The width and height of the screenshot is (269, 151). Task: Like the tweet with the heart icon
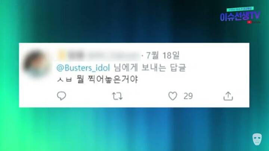pyautogui.click(x=173, y=96)
